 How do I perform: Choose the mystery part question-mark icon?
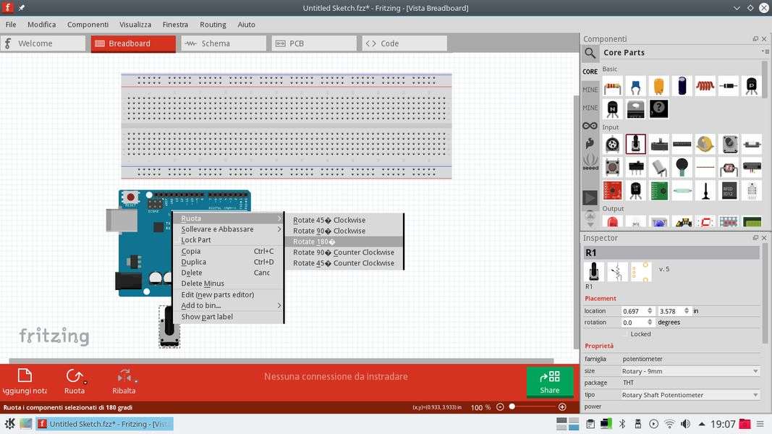(658, 109)
